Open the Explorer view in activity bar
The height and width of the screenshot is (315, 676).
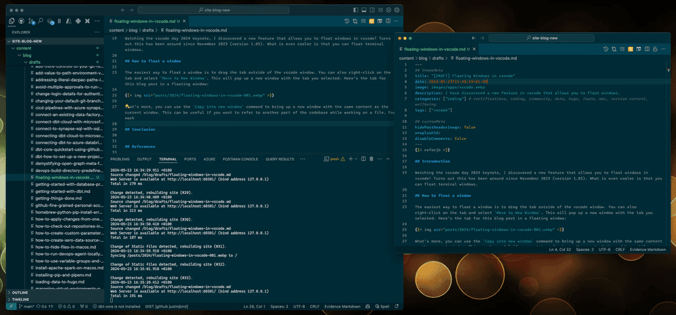[x=11, y=21]
